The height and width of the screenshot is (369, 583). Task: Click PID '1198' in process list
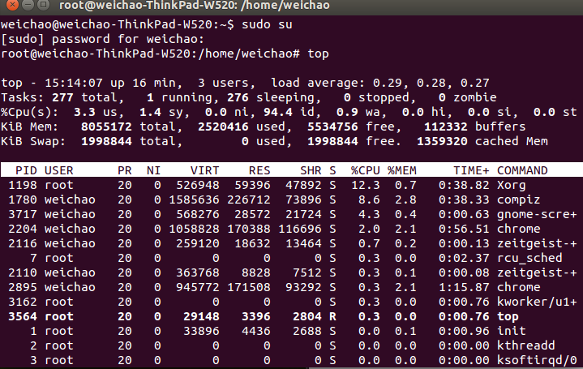pos(23,185)
